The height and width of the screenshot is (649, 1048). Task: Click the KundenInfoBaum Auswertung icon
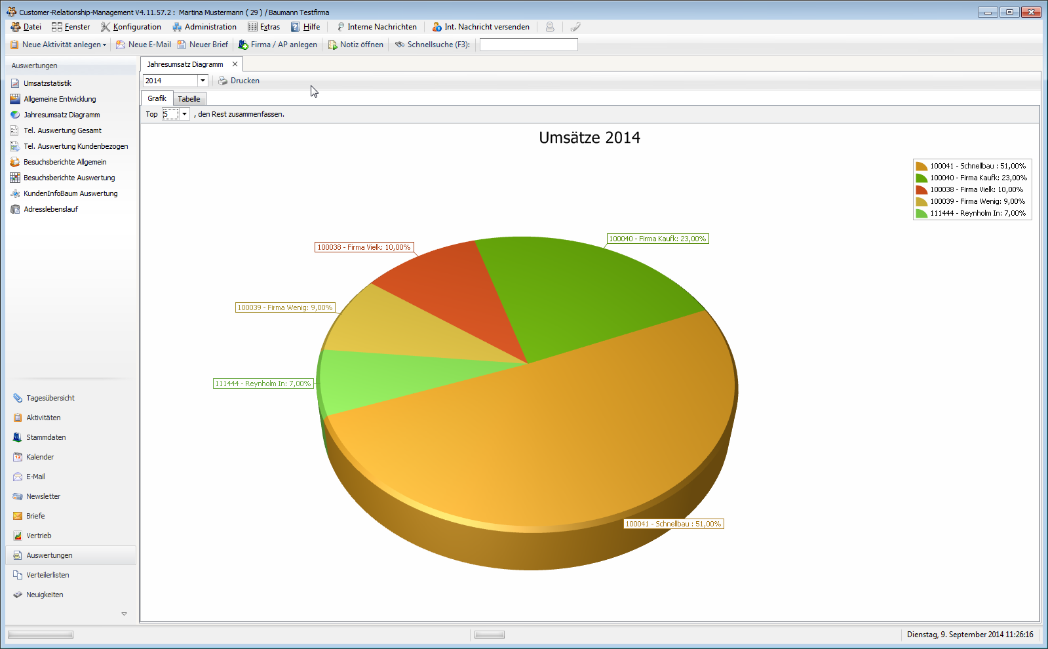pos(15,193)
